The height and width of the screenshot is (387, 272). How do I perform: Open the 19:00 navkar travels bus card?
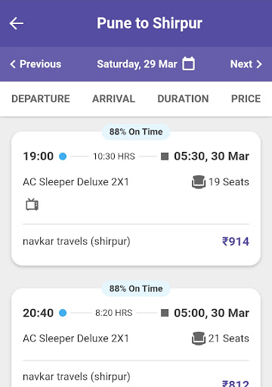(136, 198)
